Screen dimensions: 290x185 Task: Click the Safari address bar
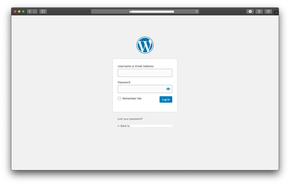coord(145,11)
